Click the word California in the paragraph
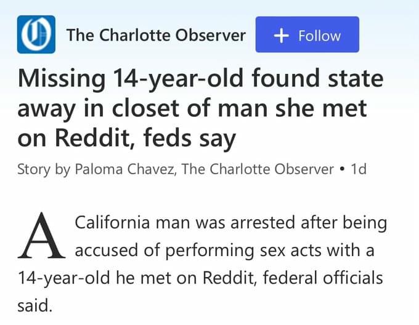 112,222
